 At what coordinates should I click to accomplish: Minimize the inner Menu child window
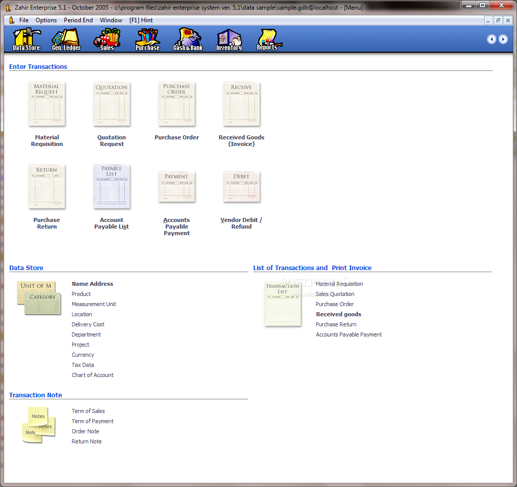(488, 20)
